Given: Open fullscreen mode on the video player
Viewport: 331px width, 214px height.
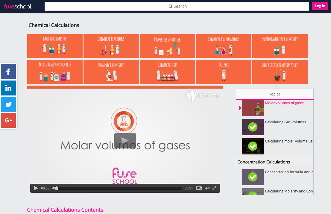Looking at the screenshot, I should tap(214, 188).
